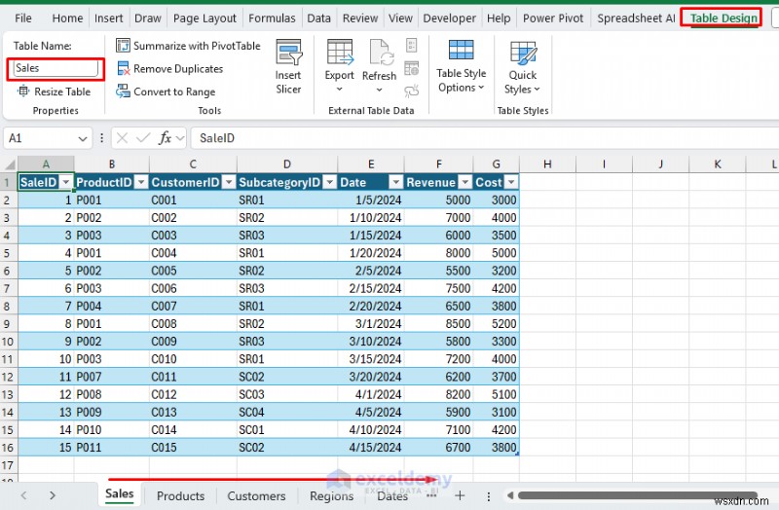
Task: Open the Formulas ribbon tab
Action: (272, 18)
